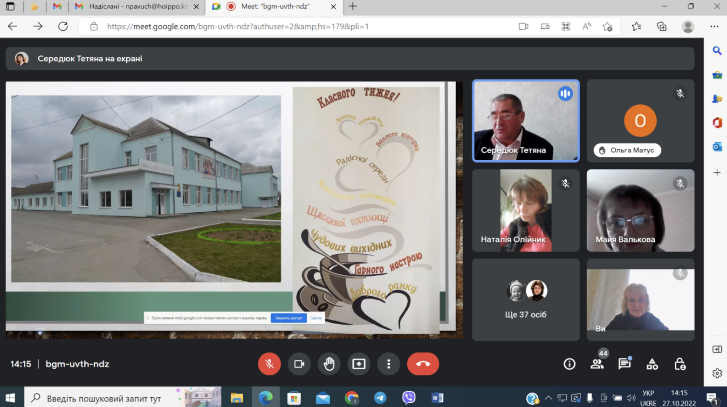727x407 pixels.
Task: Hang up with the red leave call button
Action: click(x=423, y=364)
